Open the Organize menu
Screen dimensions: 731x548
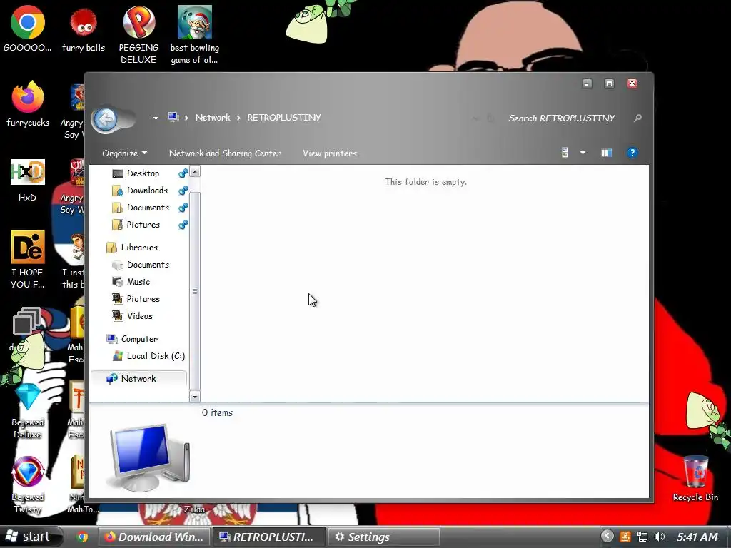(x=124, y=153)
